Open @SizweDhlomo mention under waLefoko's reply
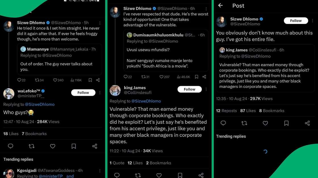The image size is (318, 178). (40, 105)
